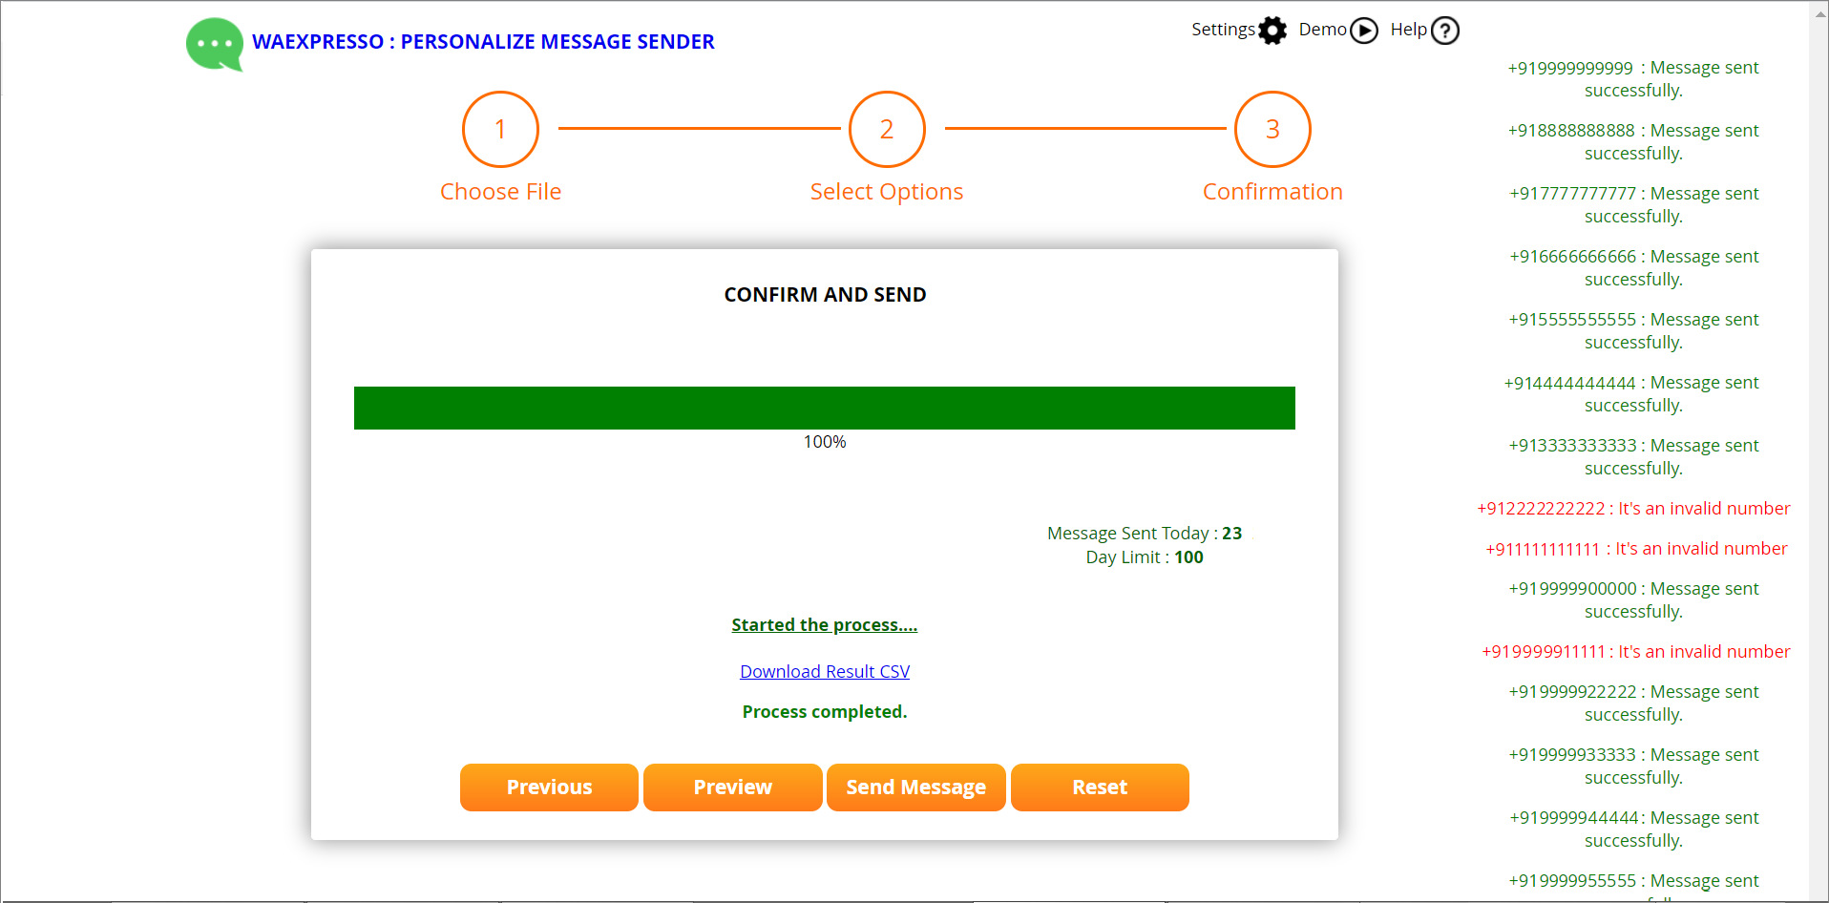Click the Send Message button

(x=915, y=787)
